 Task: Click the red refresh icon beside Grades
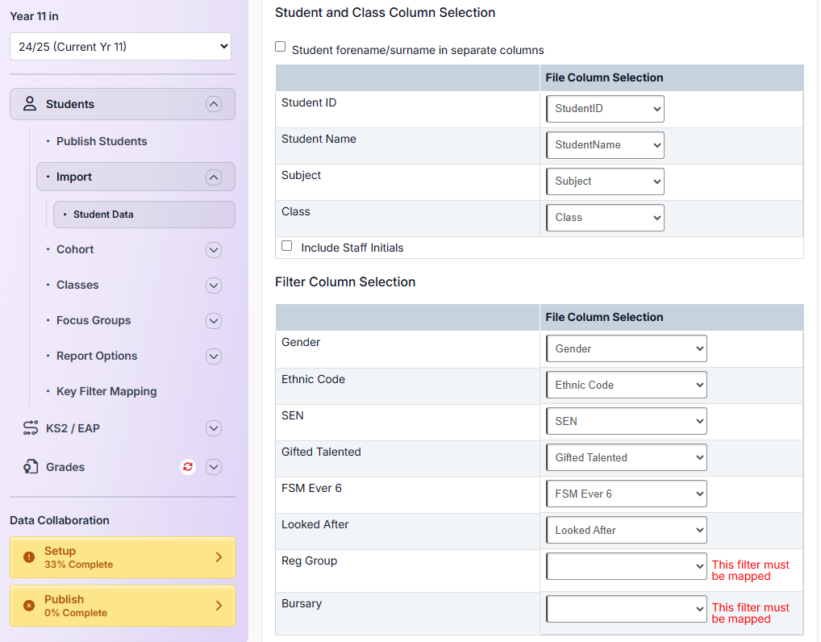[188, 467]
